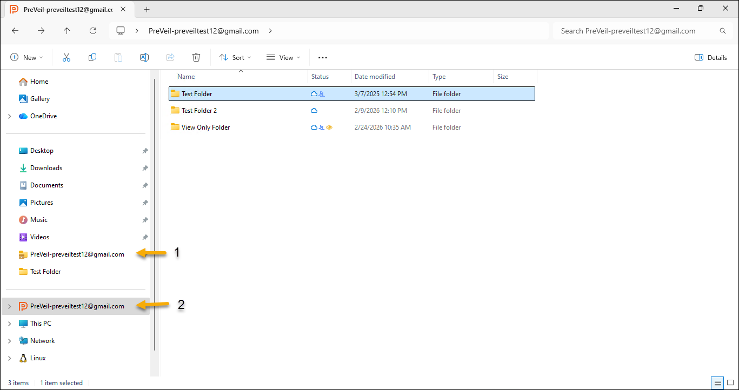Click the Copy icon in toolbar
Screen dimensions: 739x390
[92, 57]
